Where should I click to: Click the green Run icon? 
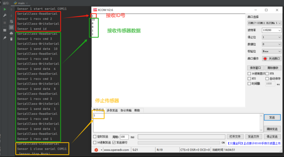click(x=5, y=9)
